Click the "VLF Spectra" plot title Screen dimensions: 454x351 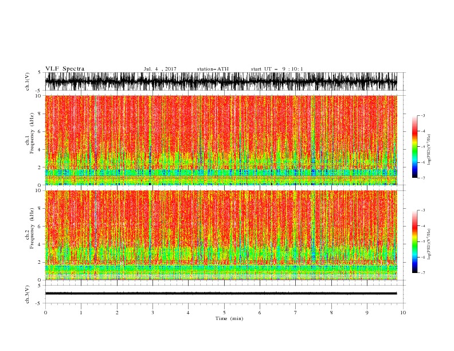(65, 69)
